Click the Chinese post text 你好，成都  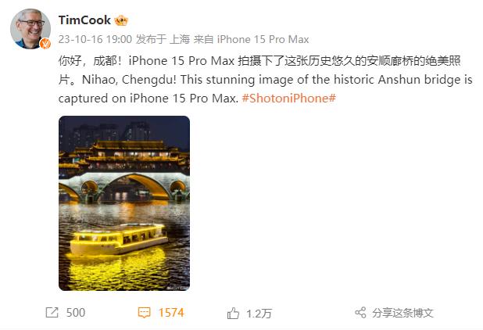(88, 61)
